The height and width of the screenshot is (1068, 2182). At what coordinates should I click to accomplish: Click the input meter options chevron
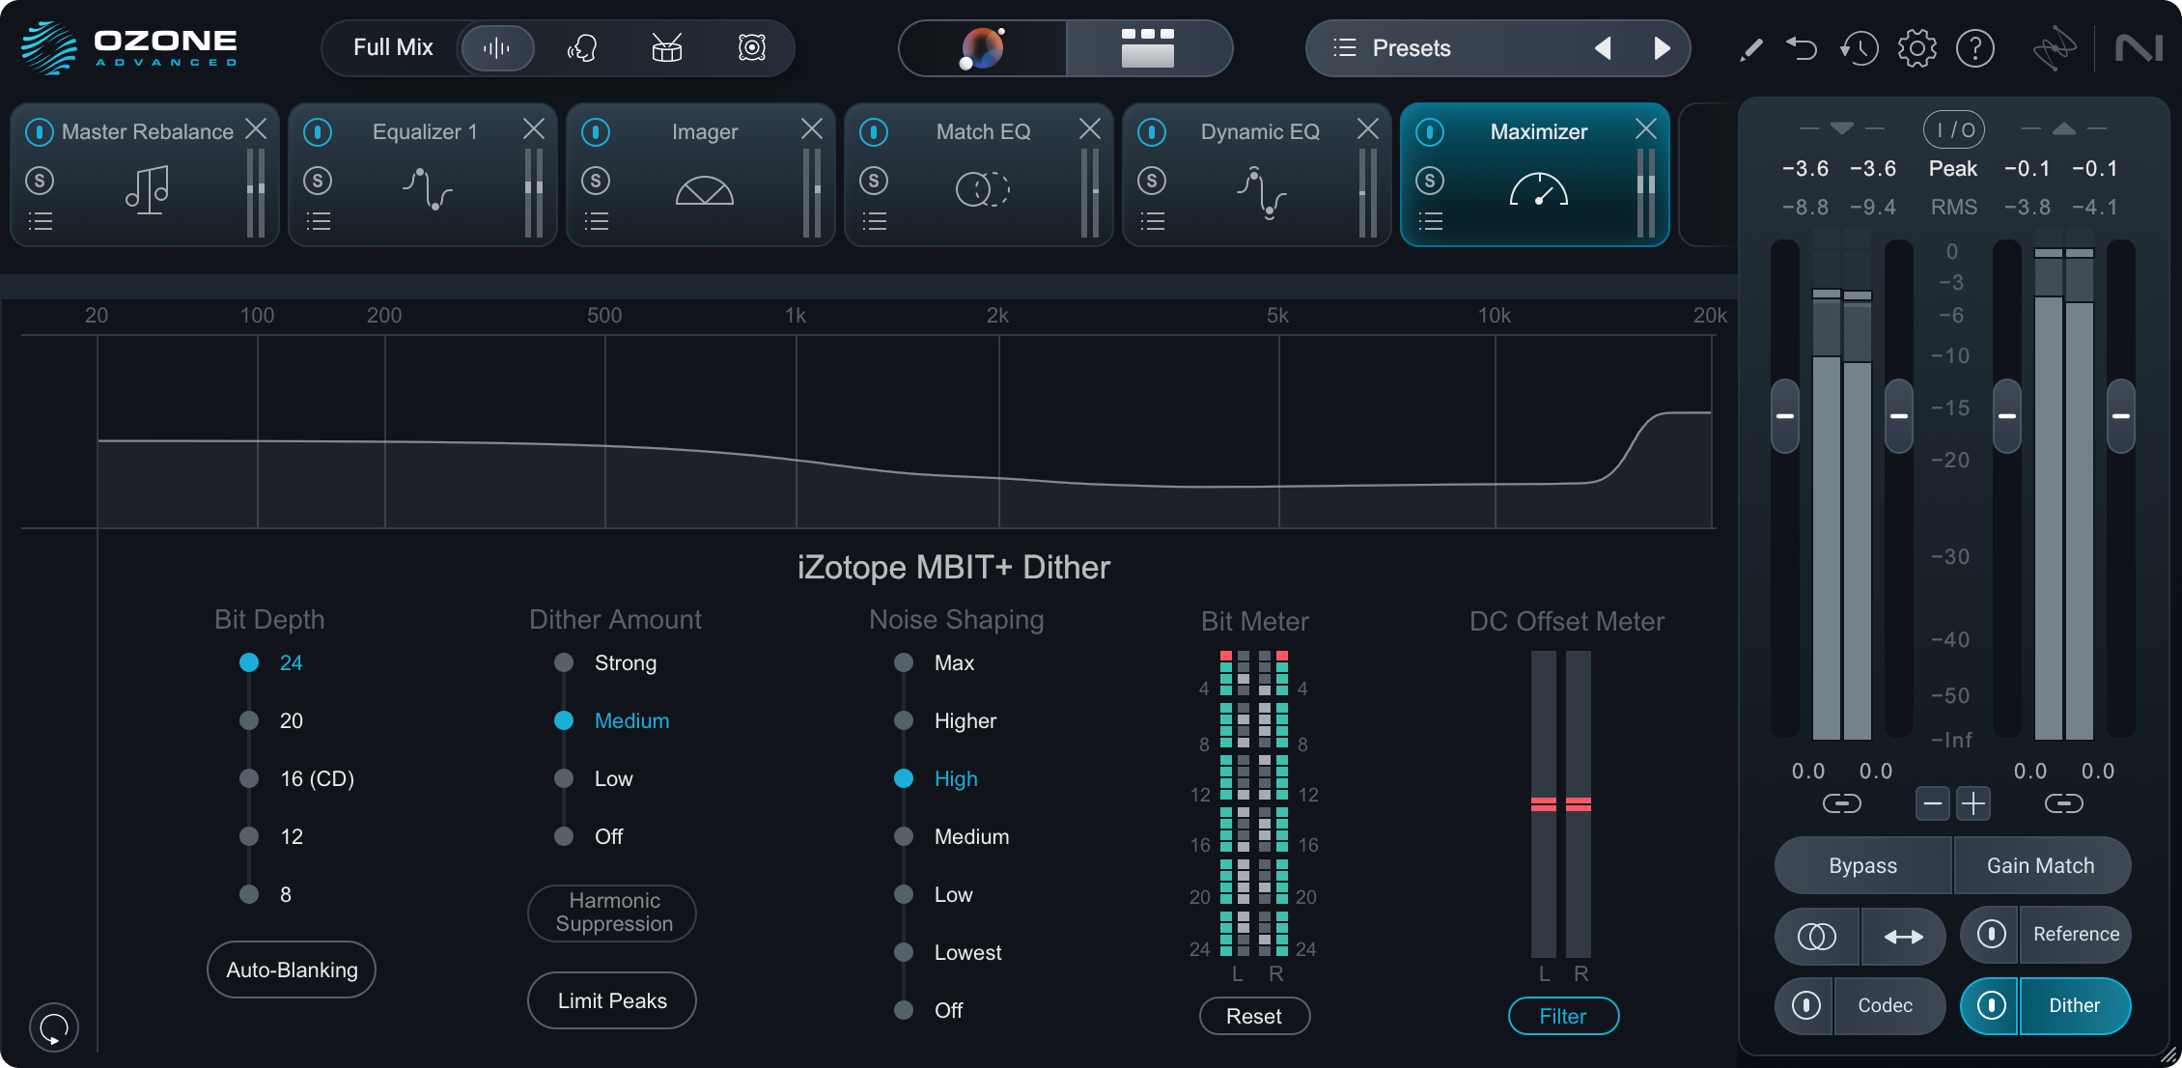pos(1842,126)
